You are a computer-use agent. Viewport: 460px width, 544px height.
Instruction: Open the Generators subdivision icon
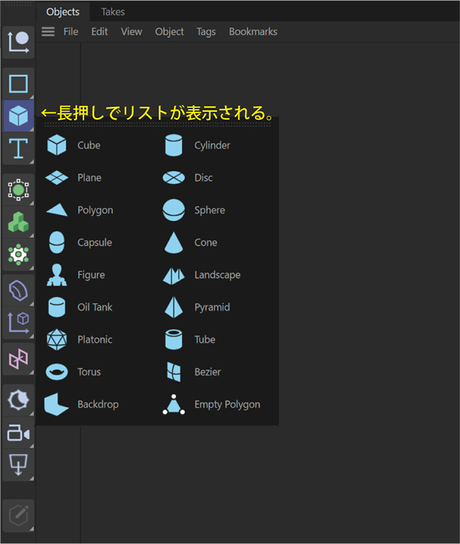[x=18, y=190]
